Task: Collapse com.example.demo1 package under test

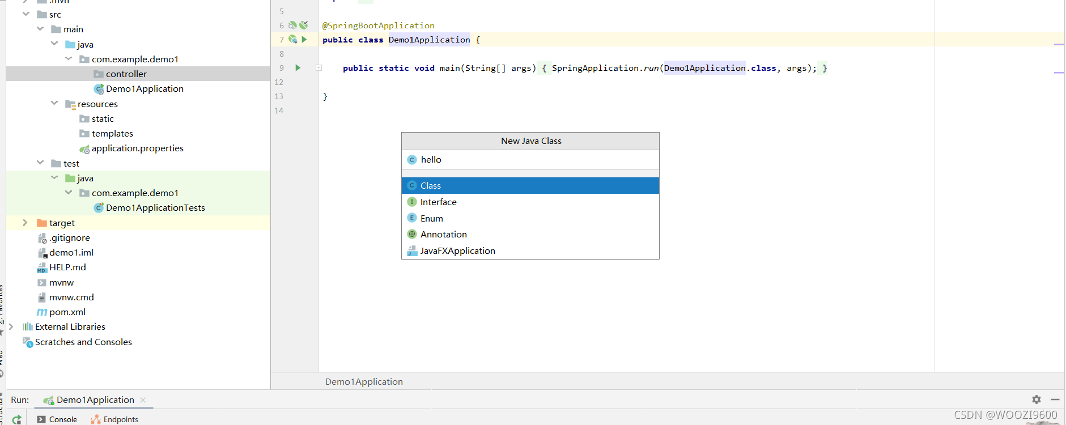Action: point(69,192)
